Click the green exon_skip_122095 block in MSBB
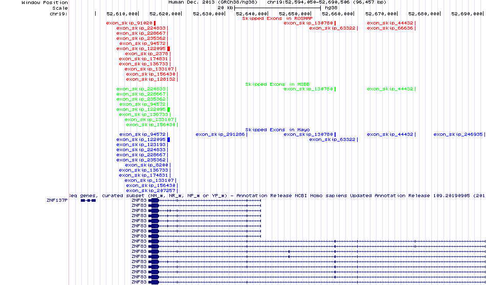The image size is (486, 285). [x=168, y=109]
